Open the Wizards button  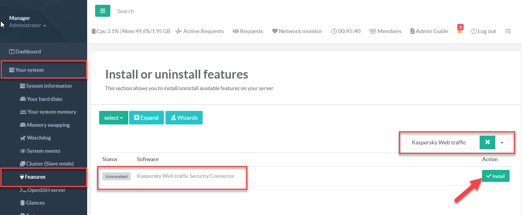184,118
